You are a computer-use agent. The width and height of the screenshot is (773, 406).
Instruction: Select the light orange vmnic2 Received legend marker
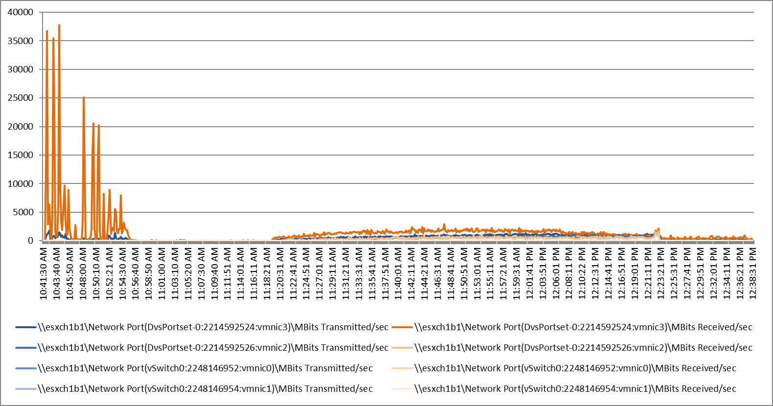pyautogui.click(x=402, y=348)
